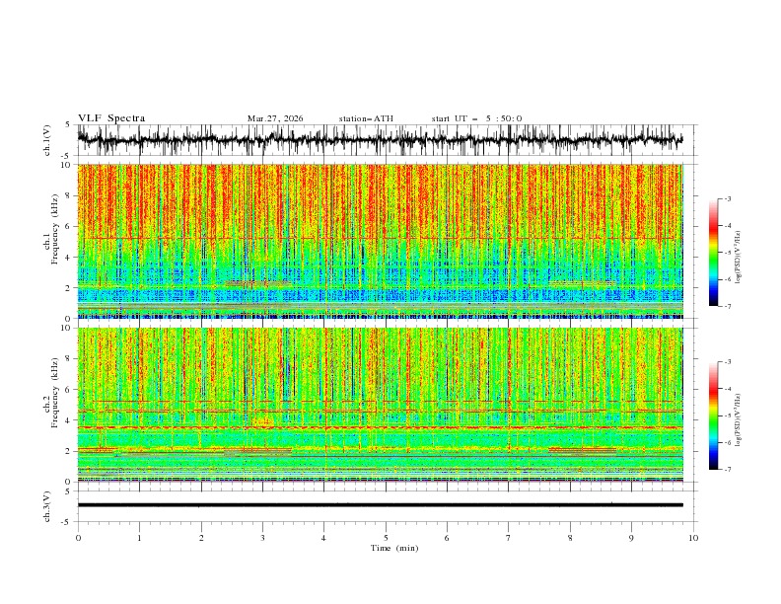The image size is (781, 604).
Task: Click the "Time (min)" axis label
Action: pyautogui.click(x=394, y=548)
